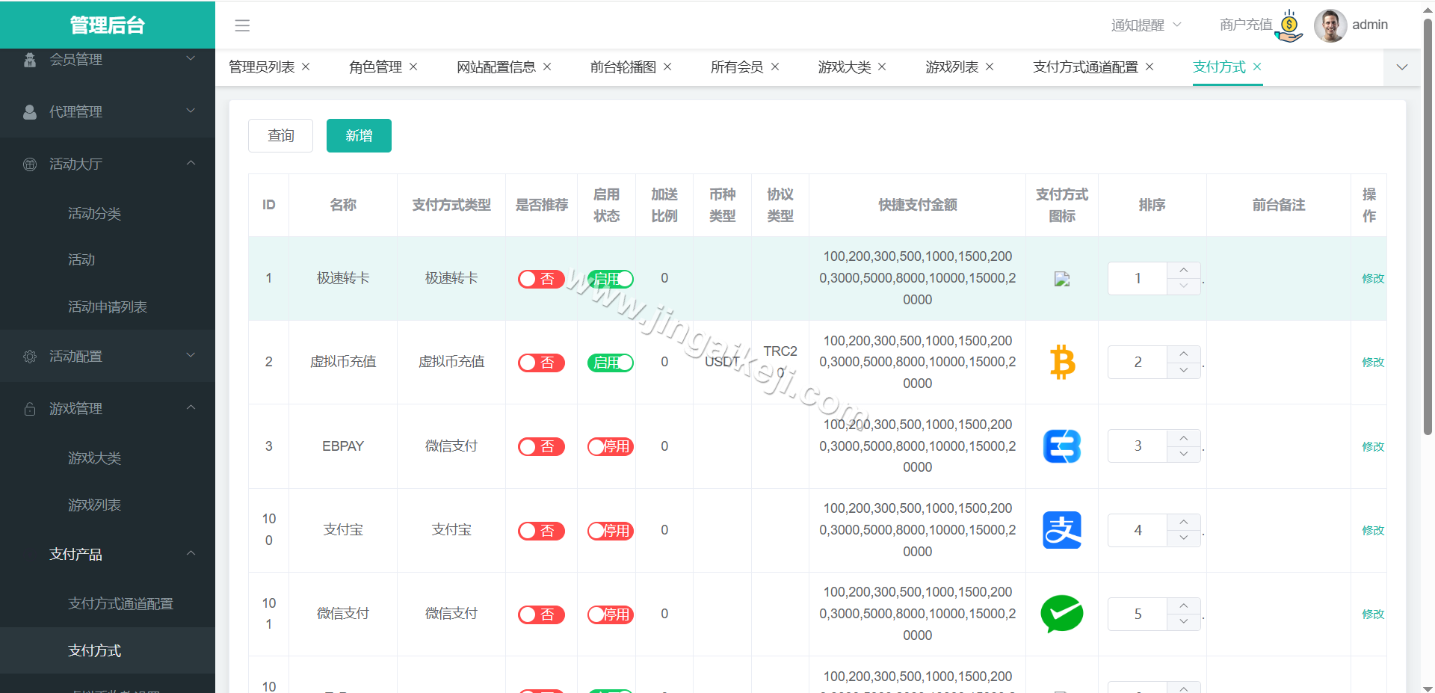This screenshot has width=1435, height=693.
Task: Click the hamburger icon to collapse sidebar
Action: (x=241, y=25)
